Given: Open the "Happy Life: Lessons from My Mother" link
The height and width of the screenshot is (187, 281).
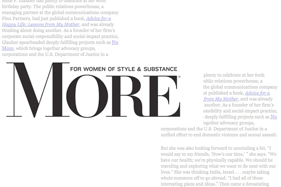Looking at the screenshot, I should click(41, 25).
